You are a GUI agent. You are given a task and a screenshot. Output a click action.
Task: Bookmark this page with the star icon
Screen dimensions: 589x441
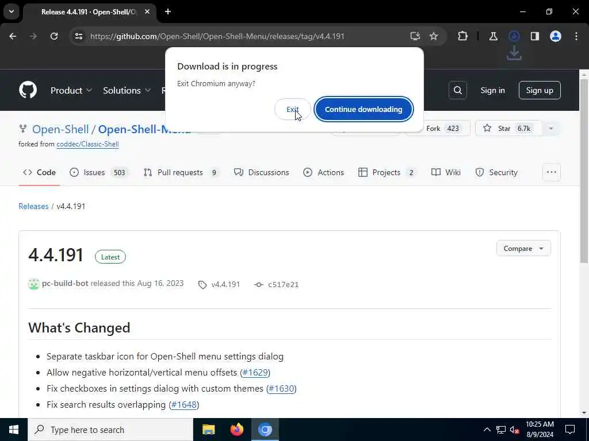(434, 36)
